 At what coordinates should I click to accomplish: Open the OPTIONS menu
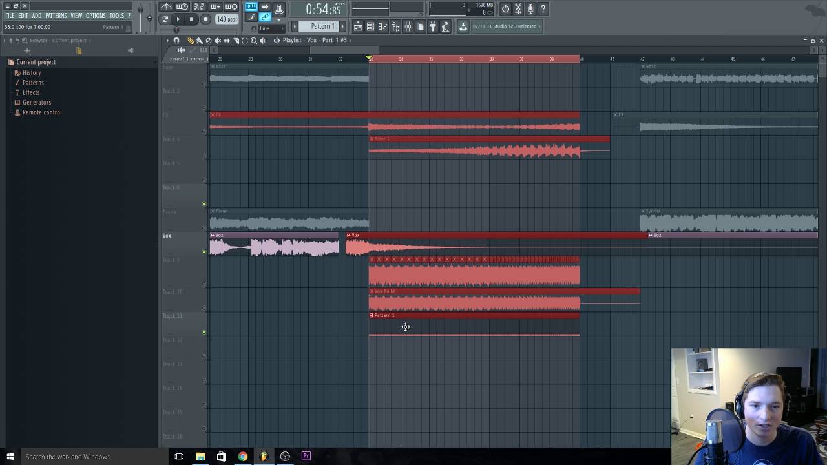[96, 15]
